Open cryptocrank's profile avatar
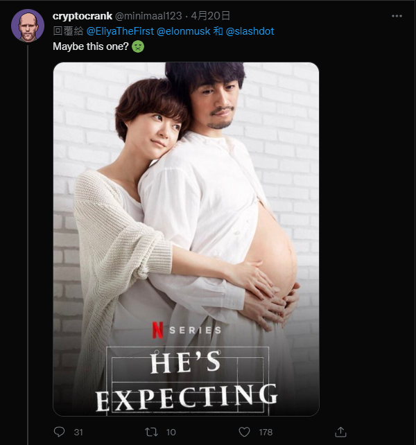The image size is (416, 445). pos(28,26)
